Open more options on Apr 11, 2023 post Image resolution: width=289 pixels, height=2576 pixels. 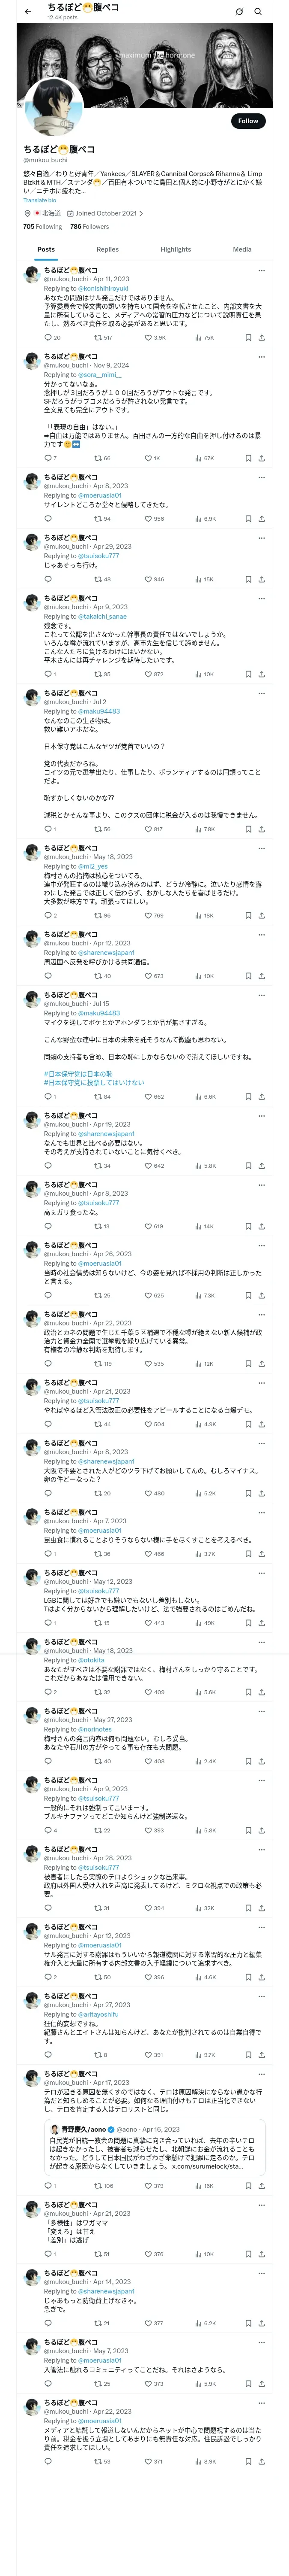tap(261, 270)
